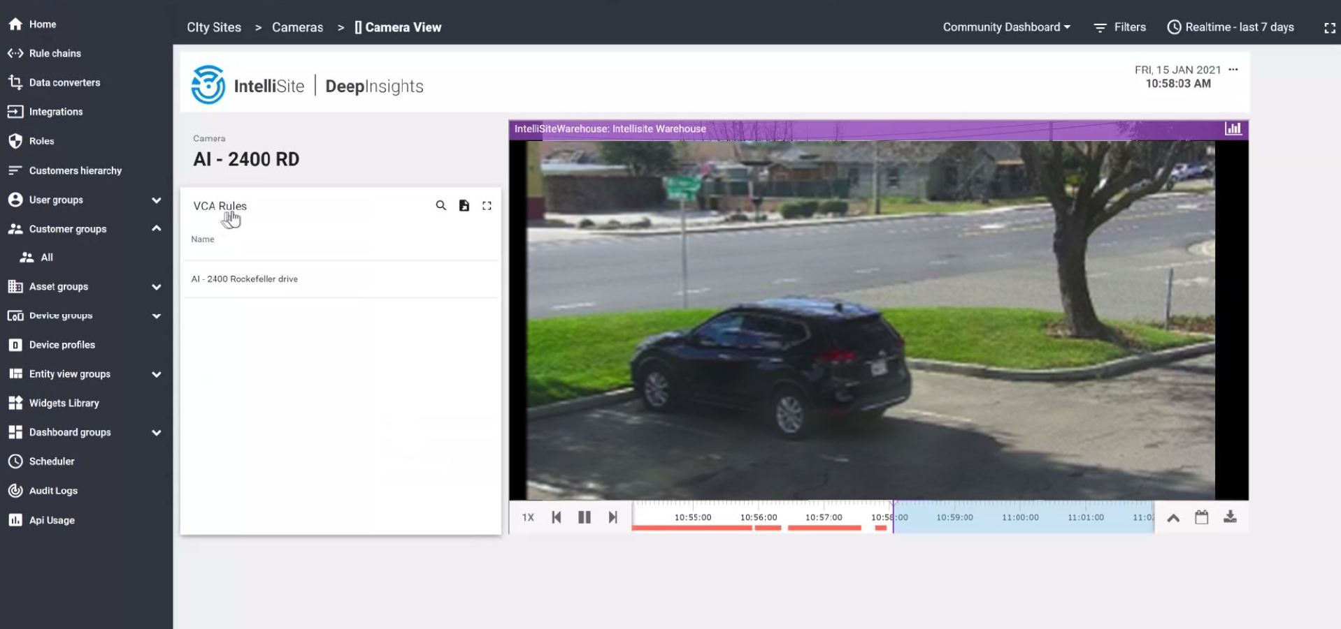The width and height of the screenshot is (1341, 629).
Task: Toggle dashboard fullscreen mode
Action: click(x=1330, y=28)
